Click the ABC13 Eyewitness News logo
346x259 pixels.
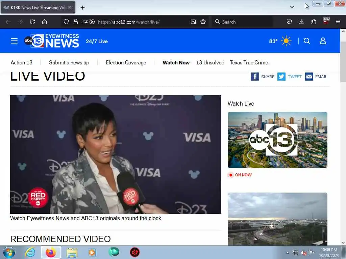51,41
